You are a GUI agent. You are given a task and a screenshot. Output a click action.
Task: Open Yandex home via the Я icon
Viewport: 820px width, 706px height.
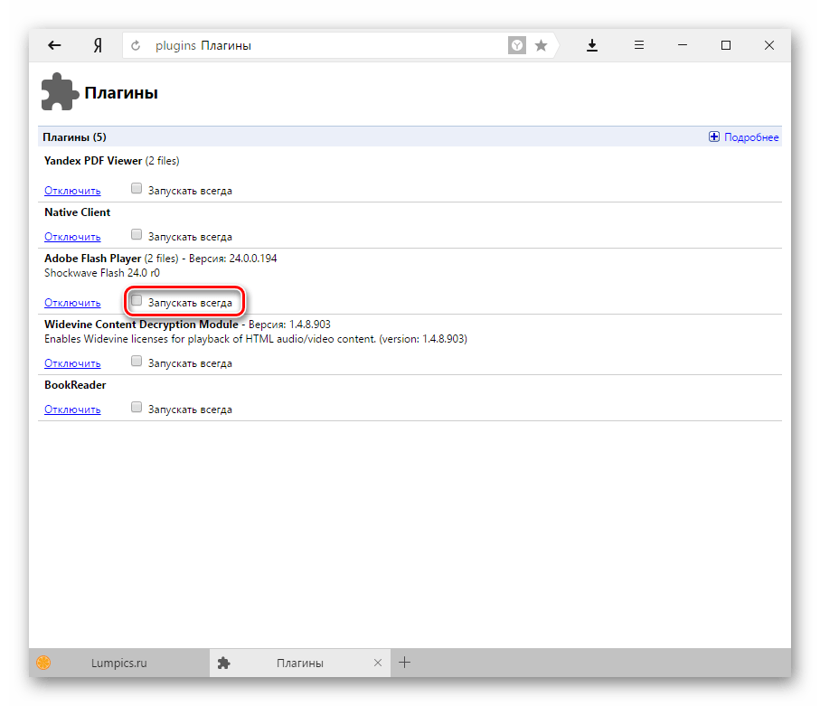[x=96, y=45]
